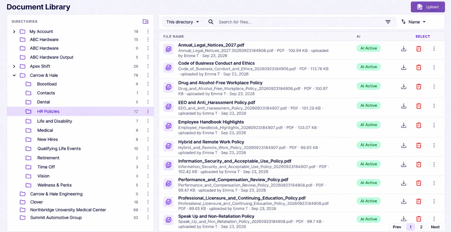Toggle the AI Active badge for Code of Business Conduct
The width and height of the screenshot is (451, 232).
(369, 67)
